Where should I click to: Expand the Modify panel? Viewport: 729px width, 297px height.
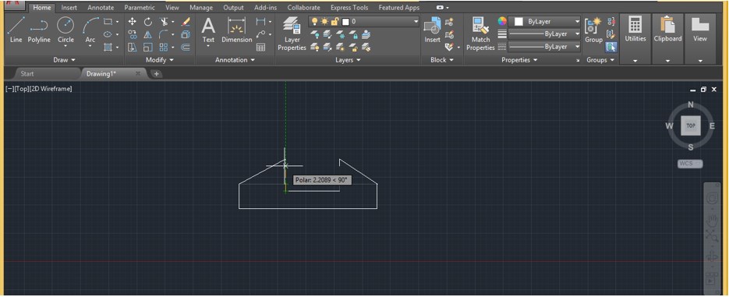pyautogui.click(x=160, y=60)
